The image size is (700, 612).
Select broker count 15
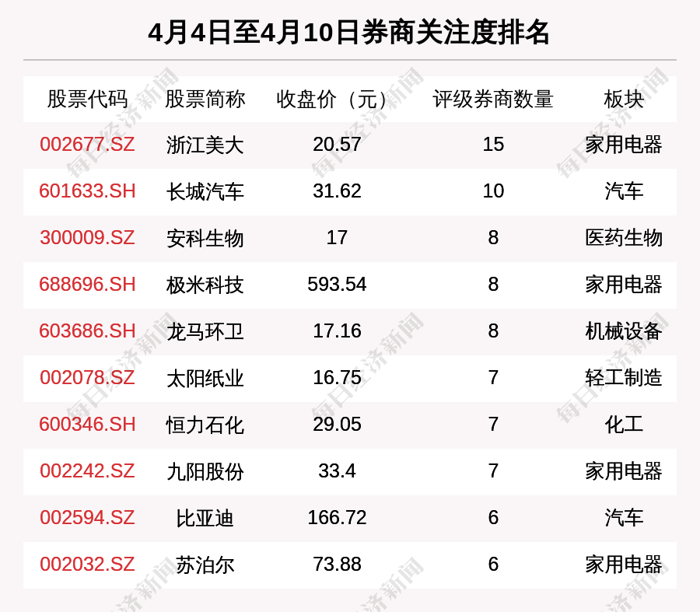pyautogui.click(x=493, y=144)
